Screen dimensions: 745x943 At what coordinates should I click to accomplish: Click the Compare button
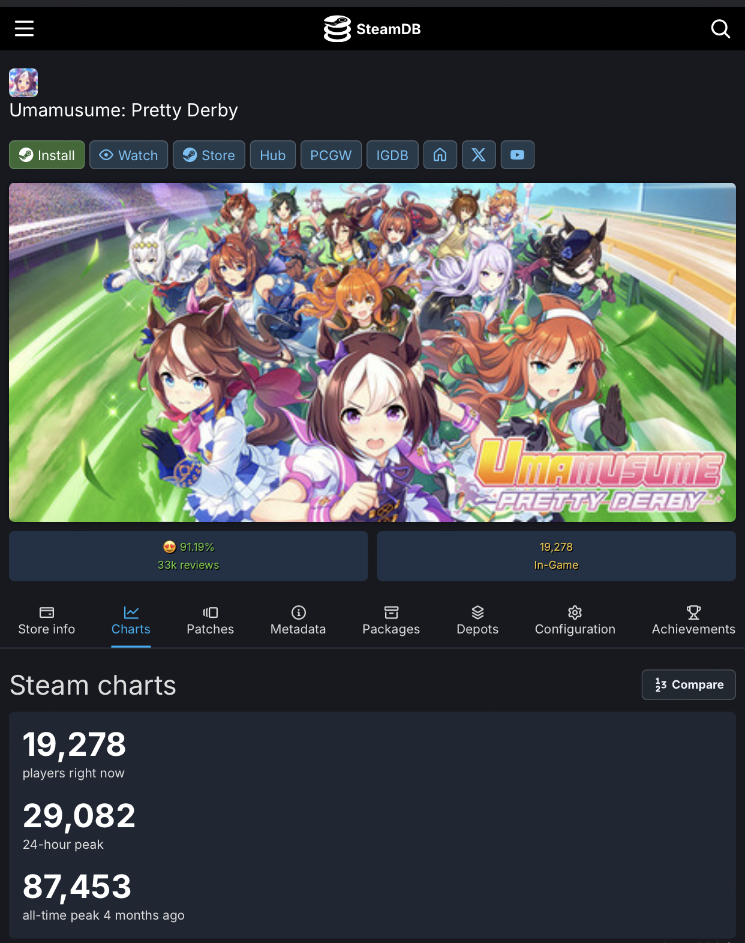689,684
